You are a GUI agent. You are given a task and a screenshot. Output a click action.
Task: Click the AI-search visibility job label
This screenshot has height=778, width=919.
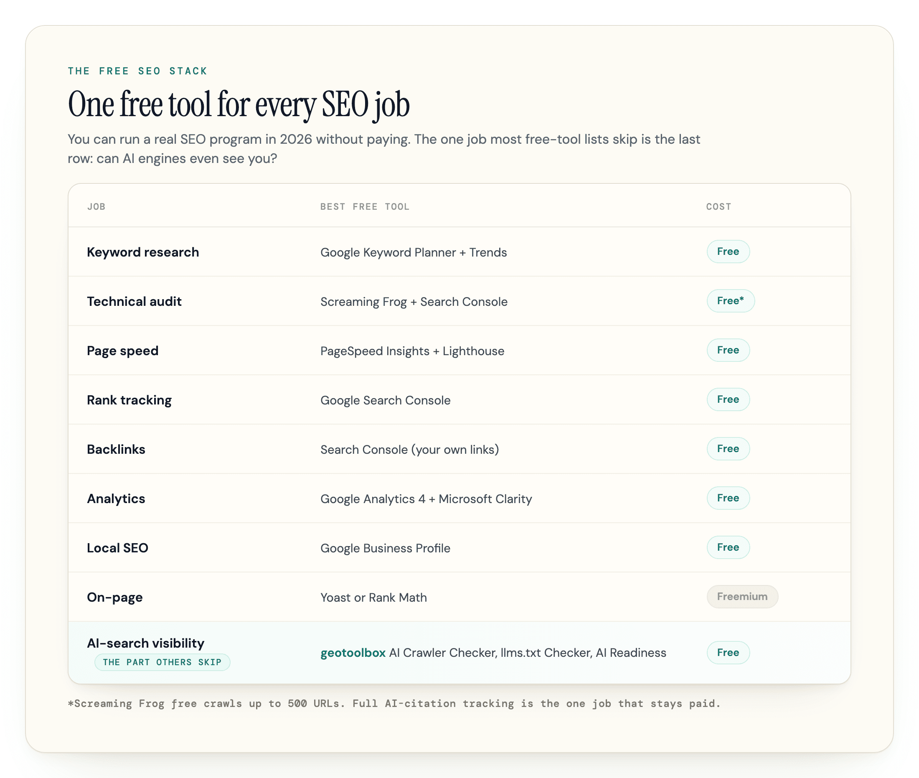click(145, 643)
